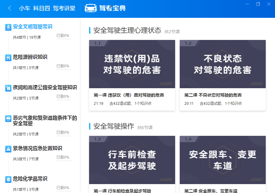The image size is (275, 193).
Task: Click the 共2节课 label
Action: (172, 32)
